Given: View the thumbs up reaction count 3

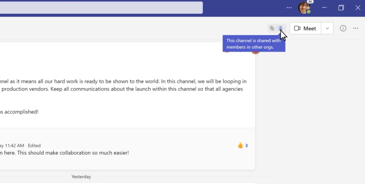Looking at the screenshot, I should (247, 146).
